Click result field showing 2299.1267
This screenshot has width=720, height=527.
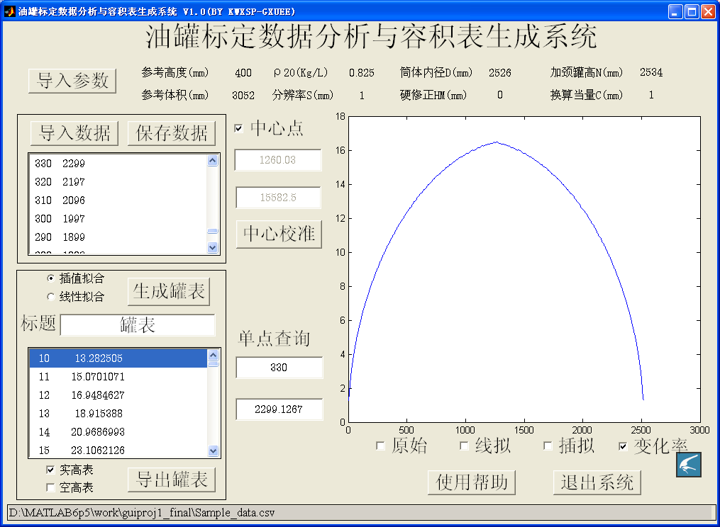279,409
